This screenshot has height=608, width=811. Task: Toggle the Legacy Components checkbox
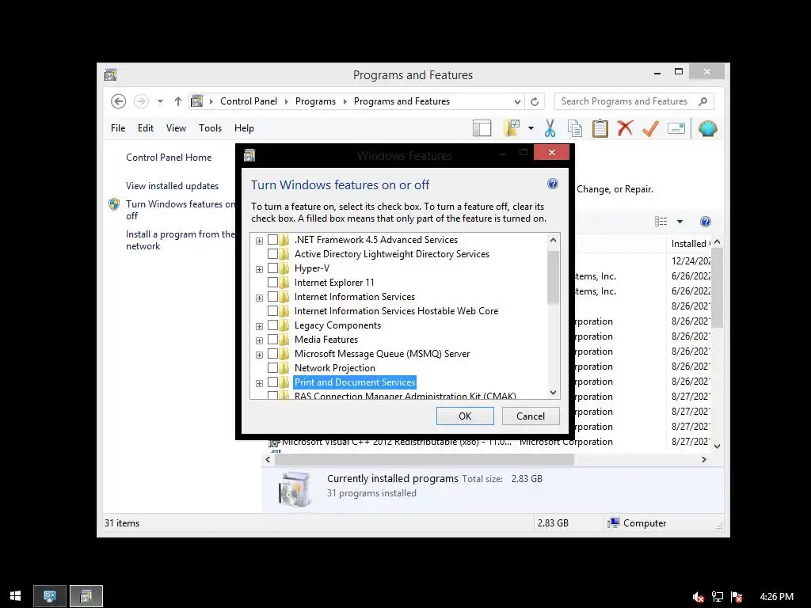click(272, 325)
